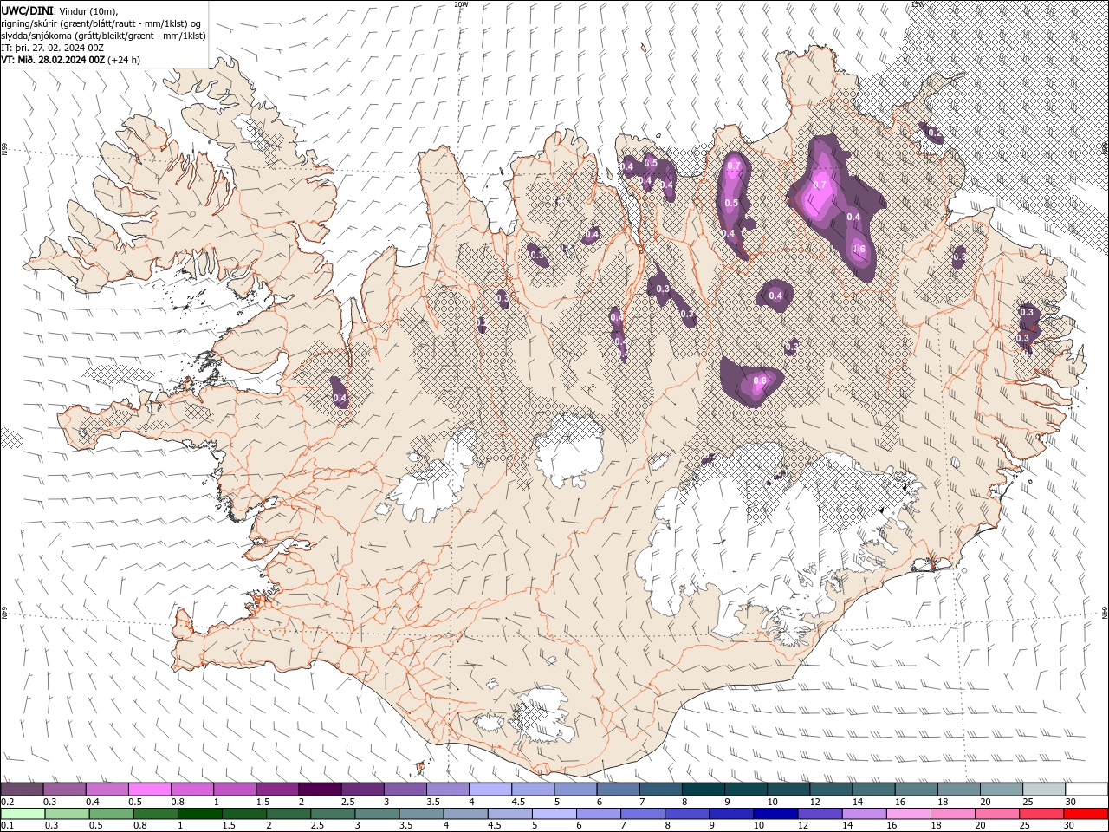Click the '1.5' label in rain legend row
Image resolution: width=1109 pixels, height=832 pixels.
pos(229,825)
